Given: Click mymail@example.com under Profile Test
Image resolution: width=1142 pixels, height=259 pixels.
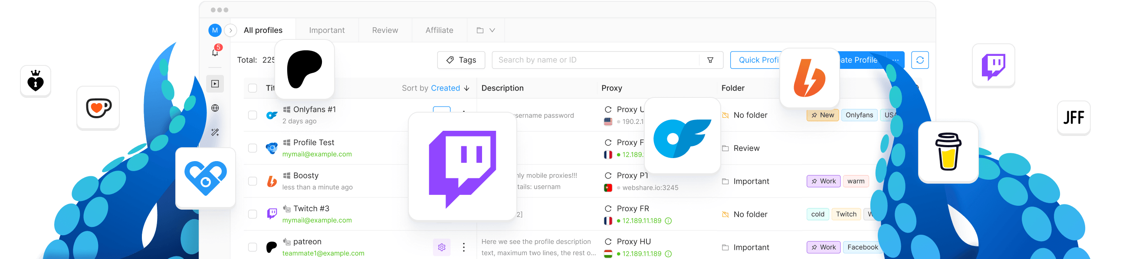Looking at the screenshot, I should click(x=317, y=154).
